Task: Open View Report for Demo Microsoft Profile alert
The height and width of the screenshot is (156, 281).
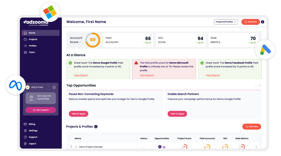Action: pos(147,75)
